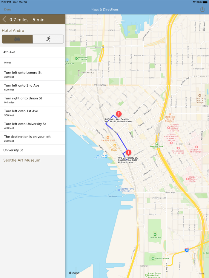Tap the Pike Place Market icon
209x278 pixels.
pos(115,145)
